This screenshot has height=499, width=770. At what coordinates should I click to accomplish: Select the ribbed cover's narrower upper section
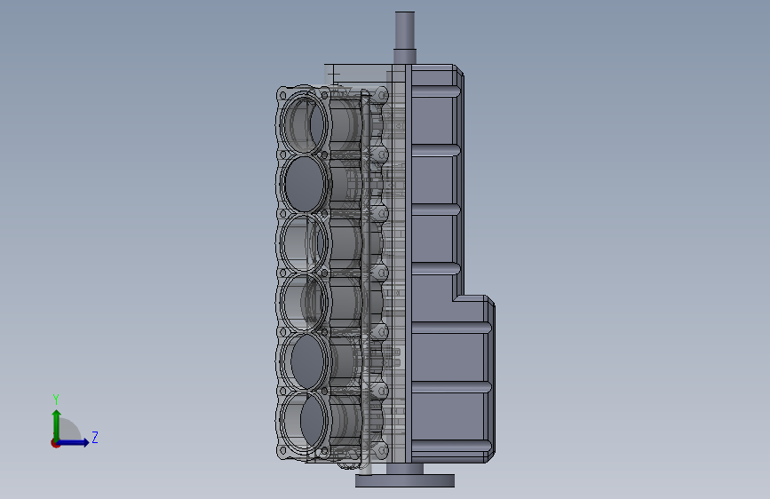pyautogui.click(x=436, y=179)
